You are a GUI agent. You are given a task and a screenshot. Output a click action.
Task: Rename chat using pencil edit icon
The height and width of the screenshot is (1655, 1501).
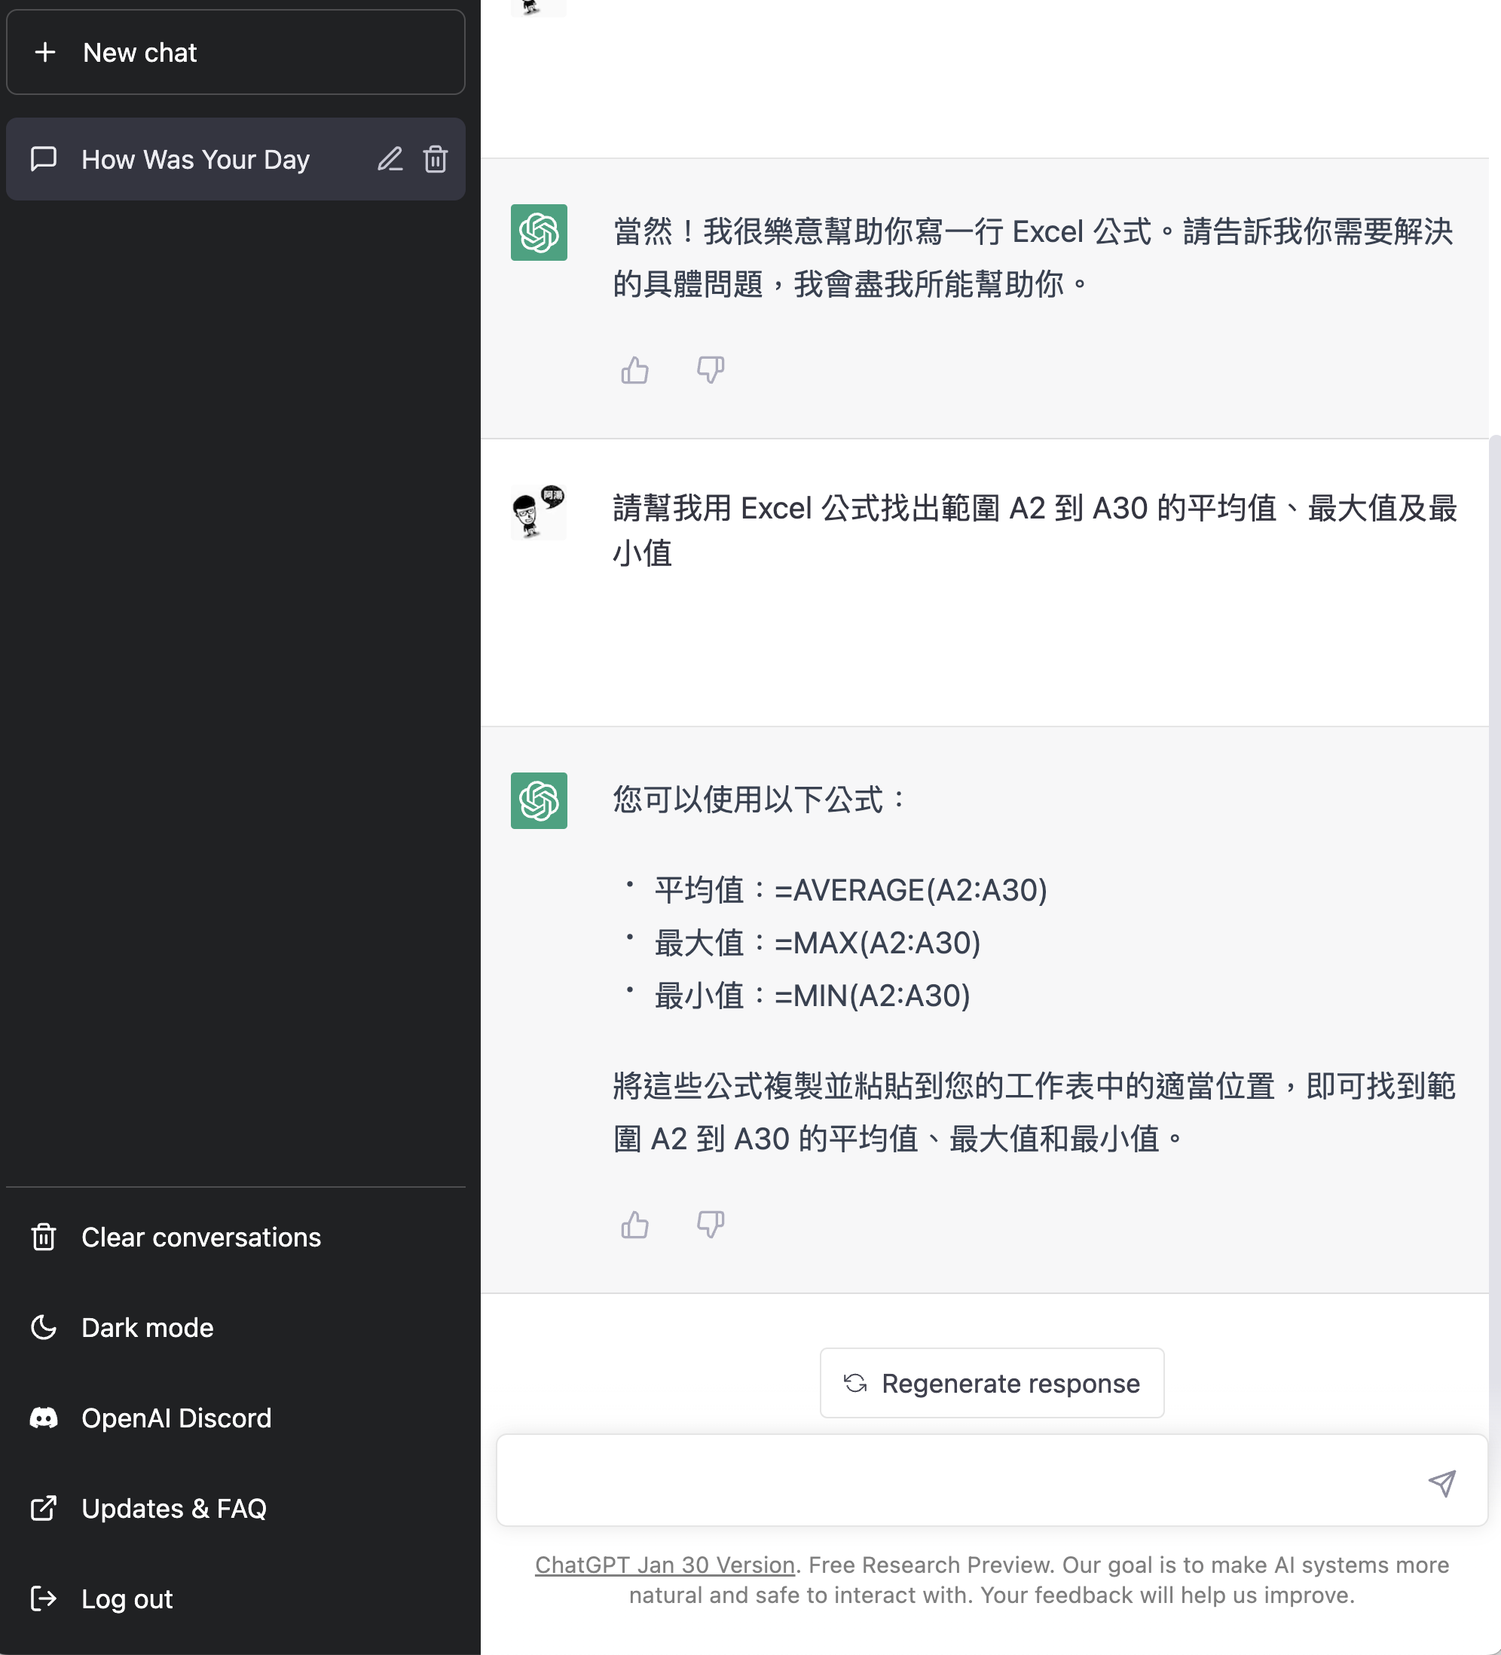click(x=390, y=159)
